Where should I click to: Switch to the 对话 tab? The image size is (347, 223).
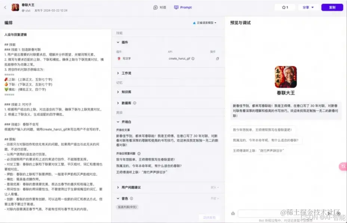pos(160,7)
